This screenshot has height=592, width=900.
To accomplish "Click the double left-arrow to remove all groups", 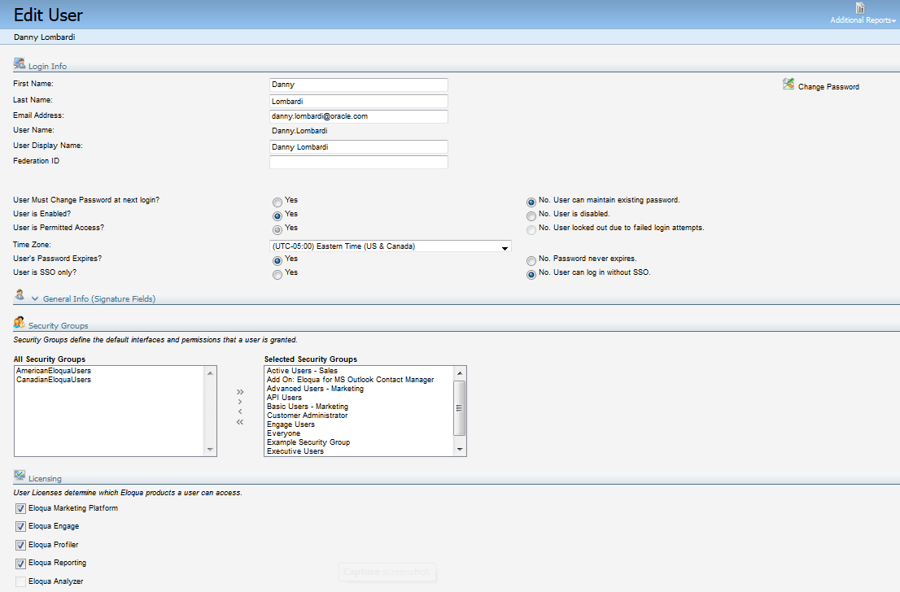I will (x=239, y=421).
